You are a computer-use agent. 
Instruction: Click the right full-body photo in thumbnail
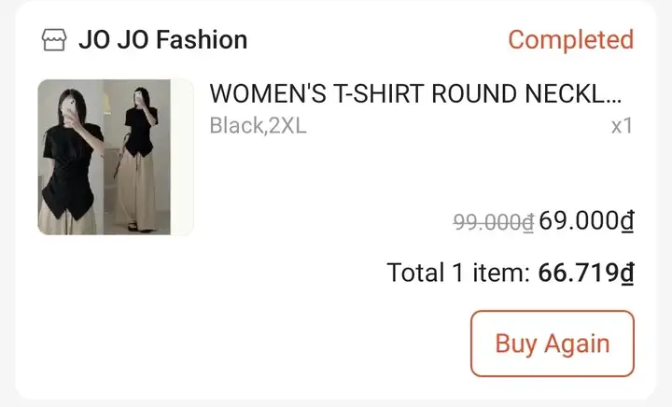point(137,157)
